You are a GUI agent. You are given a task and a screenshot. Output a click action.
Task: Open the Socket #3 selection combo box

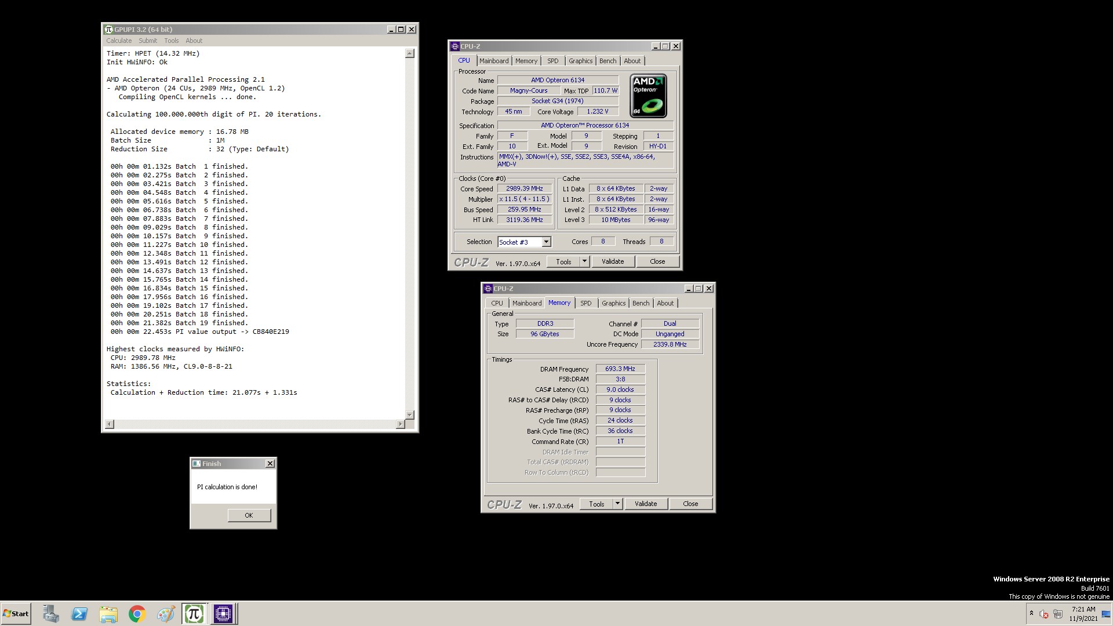coord(524,242)
